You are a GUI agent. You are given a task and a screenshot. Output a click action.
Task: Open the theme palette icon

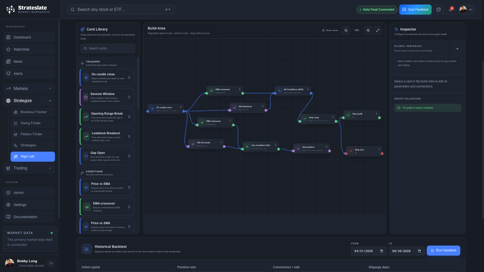pos(439,10)
